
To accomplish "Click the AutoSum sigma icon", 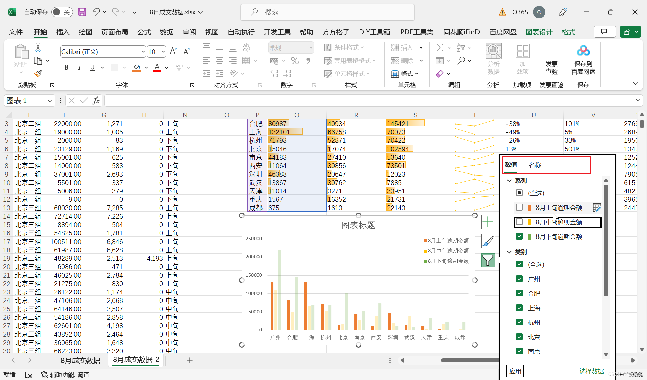I will (x=439, y=47).
